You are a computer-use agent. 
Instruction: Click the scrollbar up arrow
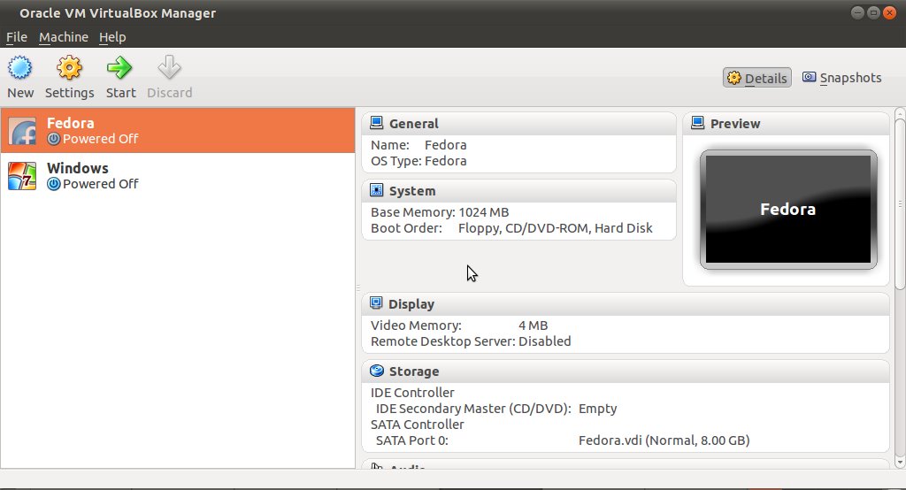[900, 112]
